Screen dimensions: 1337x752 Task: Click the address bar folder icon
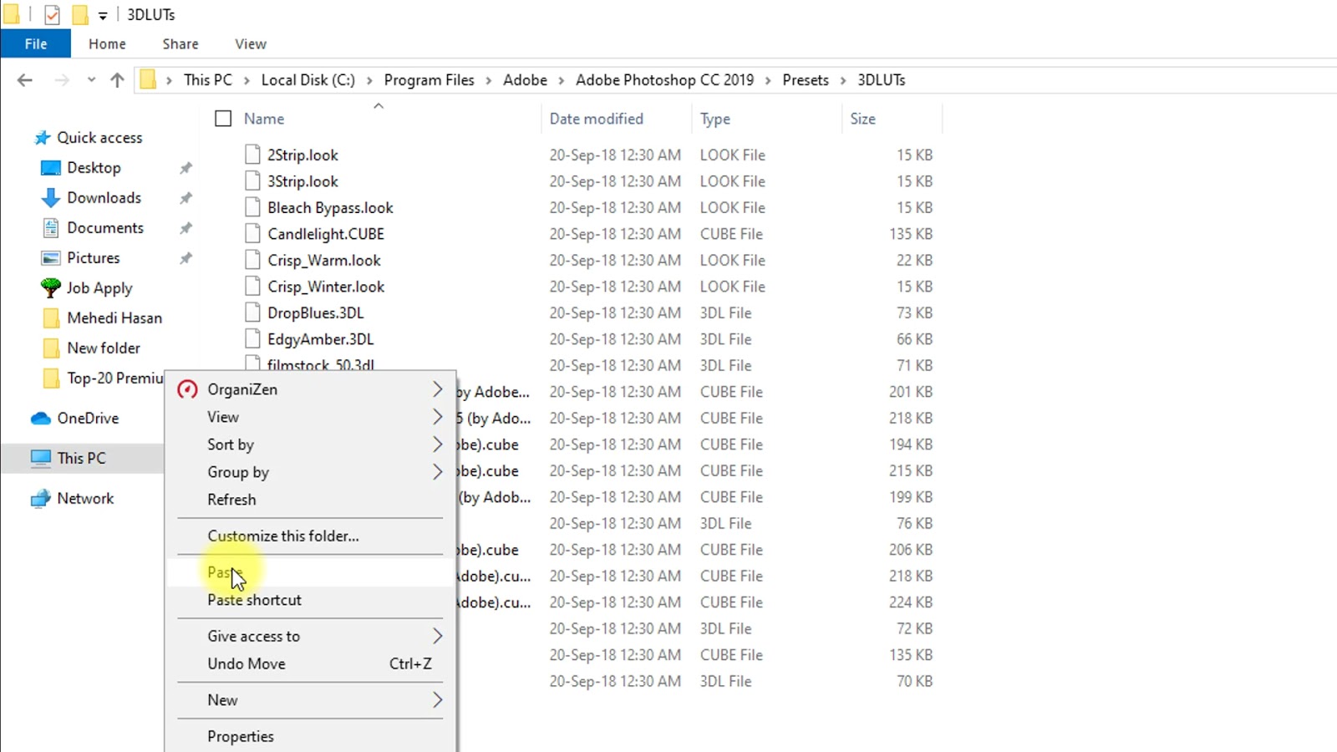point(148,80)
